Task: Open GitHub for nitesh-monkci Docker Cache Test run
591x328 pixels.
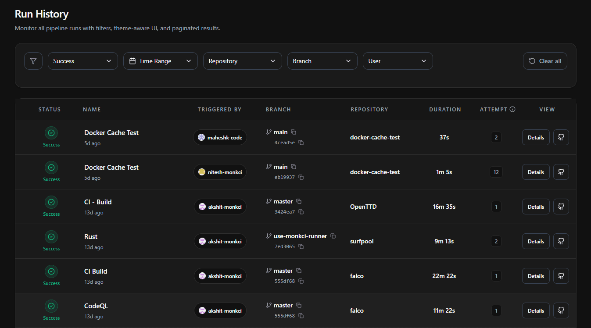Action: click(561, 172)
